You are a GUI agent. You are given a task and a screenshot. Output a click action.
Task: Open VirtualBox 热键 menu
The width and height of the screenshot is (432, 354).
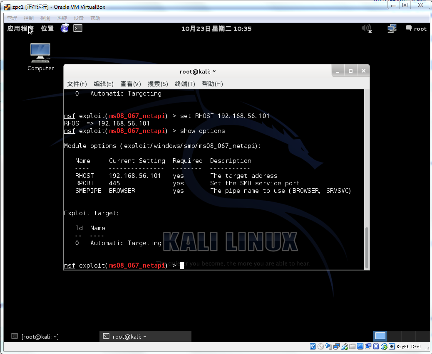pos(62,18)
